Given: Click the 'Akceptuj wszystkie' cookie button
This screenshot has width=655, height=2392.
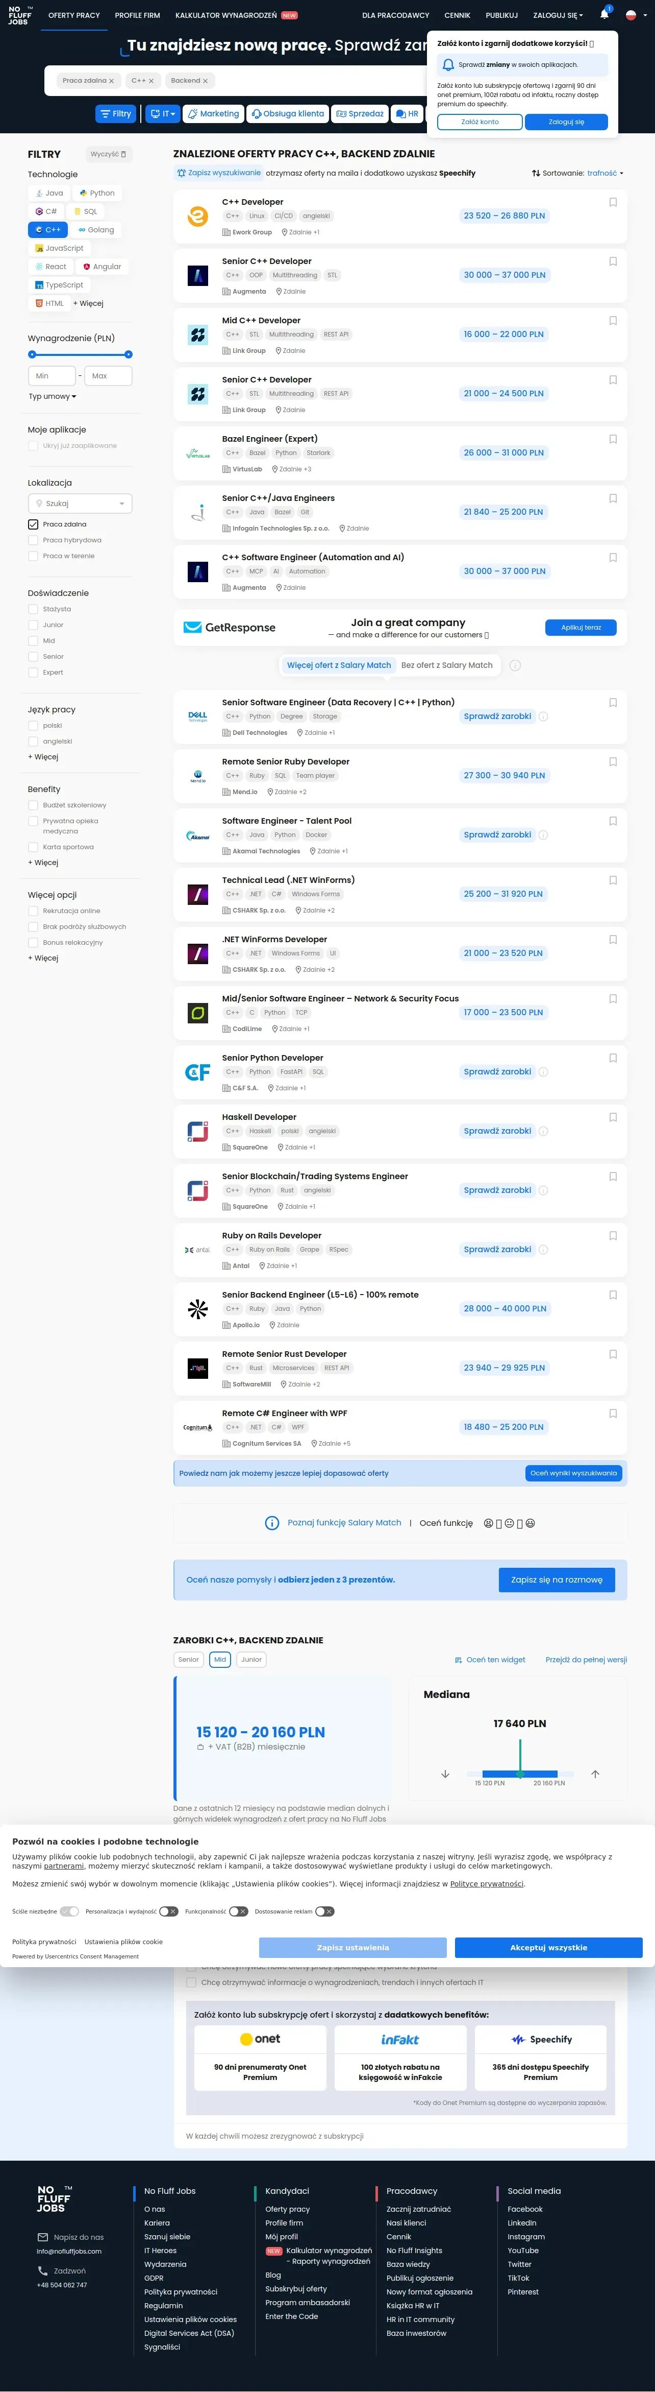Looking at the screenshot, I should (548, 1947).
